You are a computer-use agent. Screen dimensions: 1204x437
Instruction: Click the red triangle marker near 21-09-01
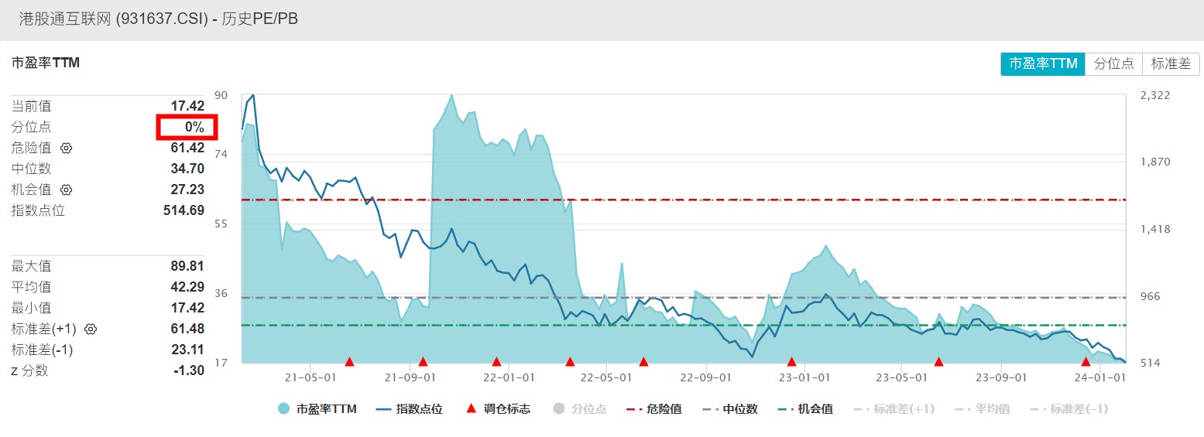pos(423,361)
